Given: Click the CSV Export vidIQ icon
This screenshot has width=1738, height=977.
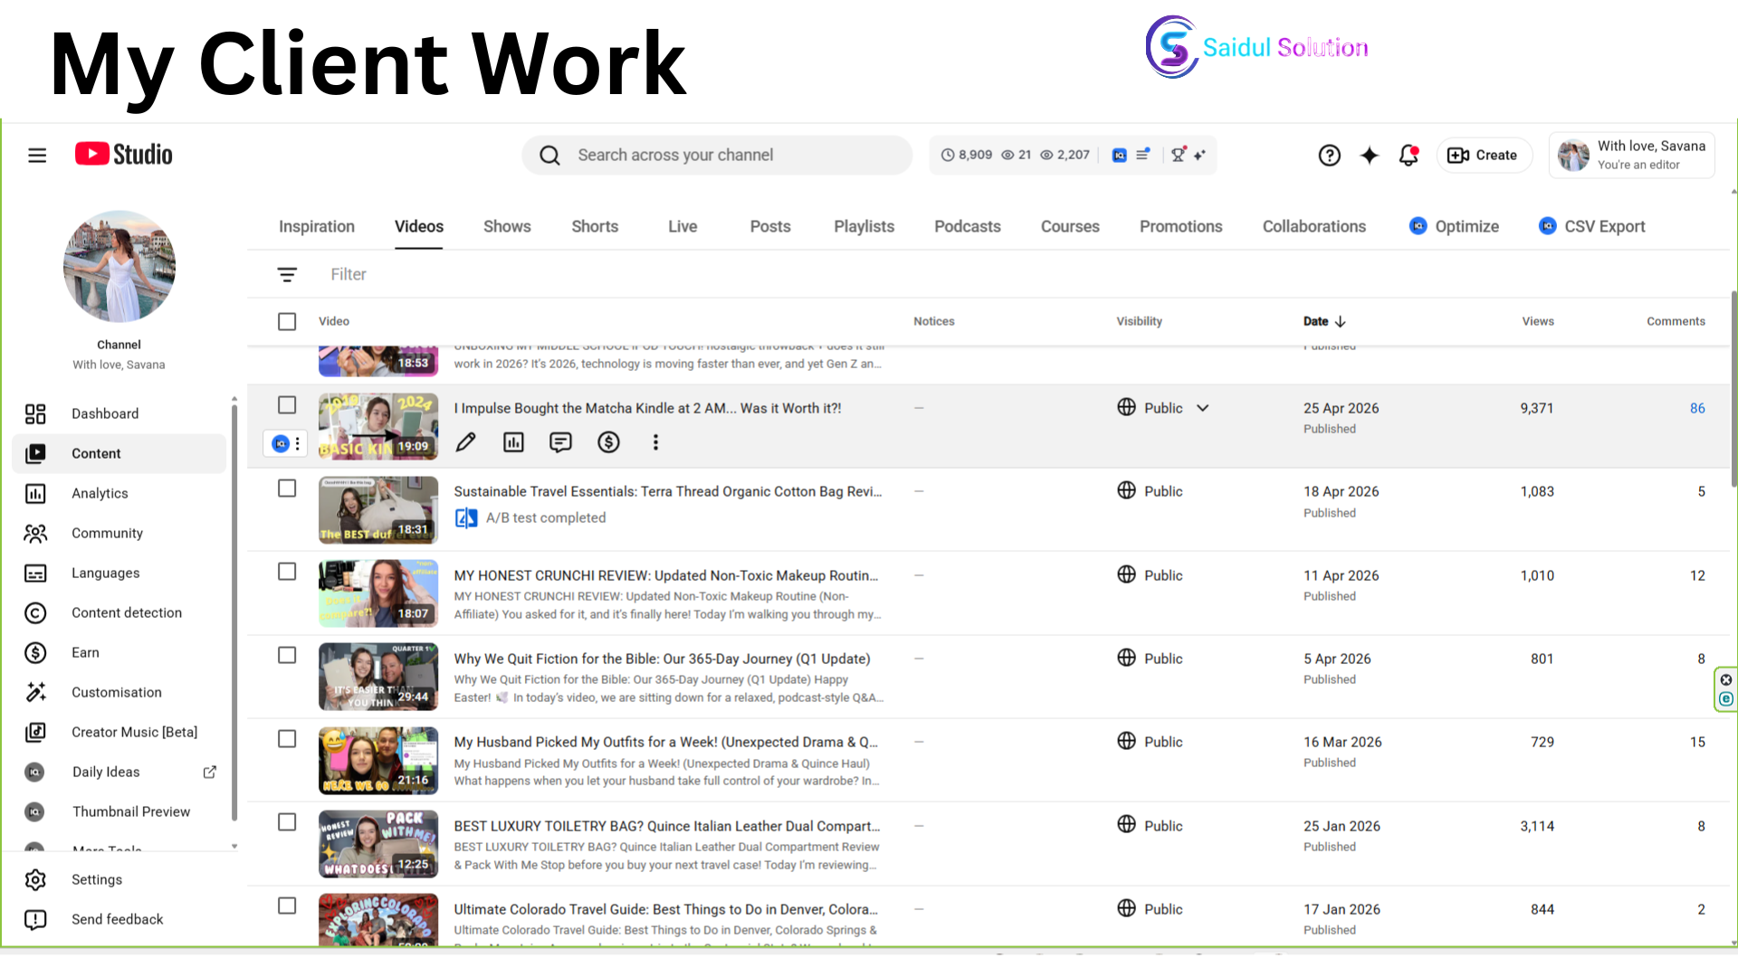Looking at the screenshot, I should tap(1548, 226).
